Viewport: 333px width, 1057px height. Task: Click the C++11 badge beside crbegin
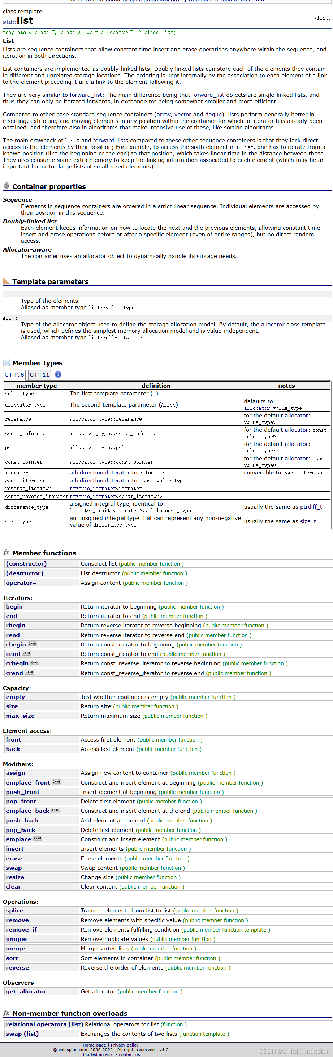[35, 663]
